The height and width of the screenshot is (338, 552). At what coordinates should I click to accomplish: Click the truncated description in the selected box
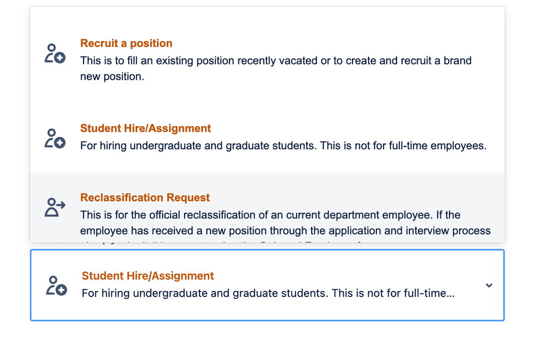pyautogui.click(x=268, y=293)
